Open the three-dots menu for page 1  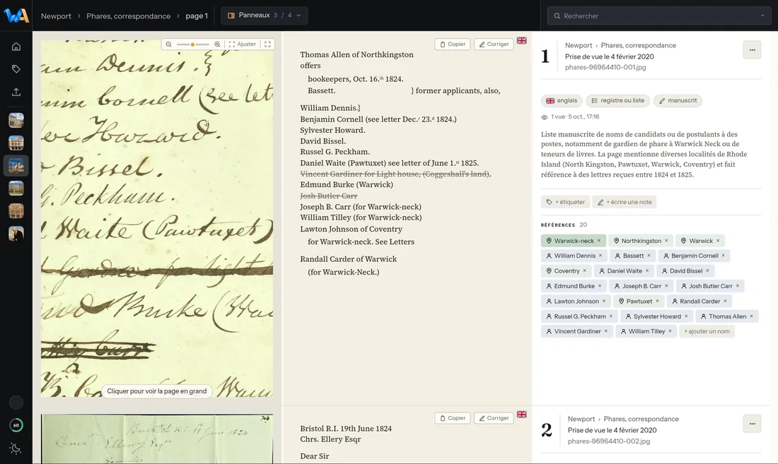(x=753, y=50)
